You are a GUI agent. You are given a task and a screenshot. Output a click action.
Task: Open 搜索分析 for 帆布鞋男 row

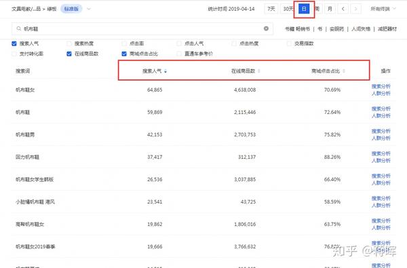(381, 131)
